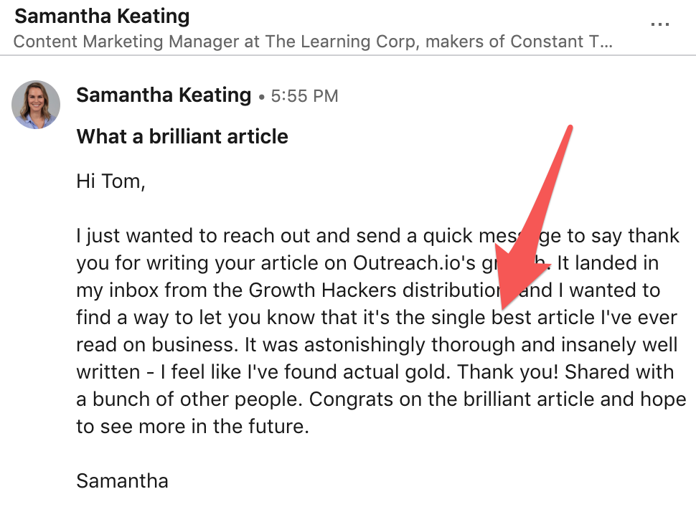Click the closing line 'to see more in the future.'
Image resolution: width=696 pixels, height=512 pixels.
click(x=192, y=427)
